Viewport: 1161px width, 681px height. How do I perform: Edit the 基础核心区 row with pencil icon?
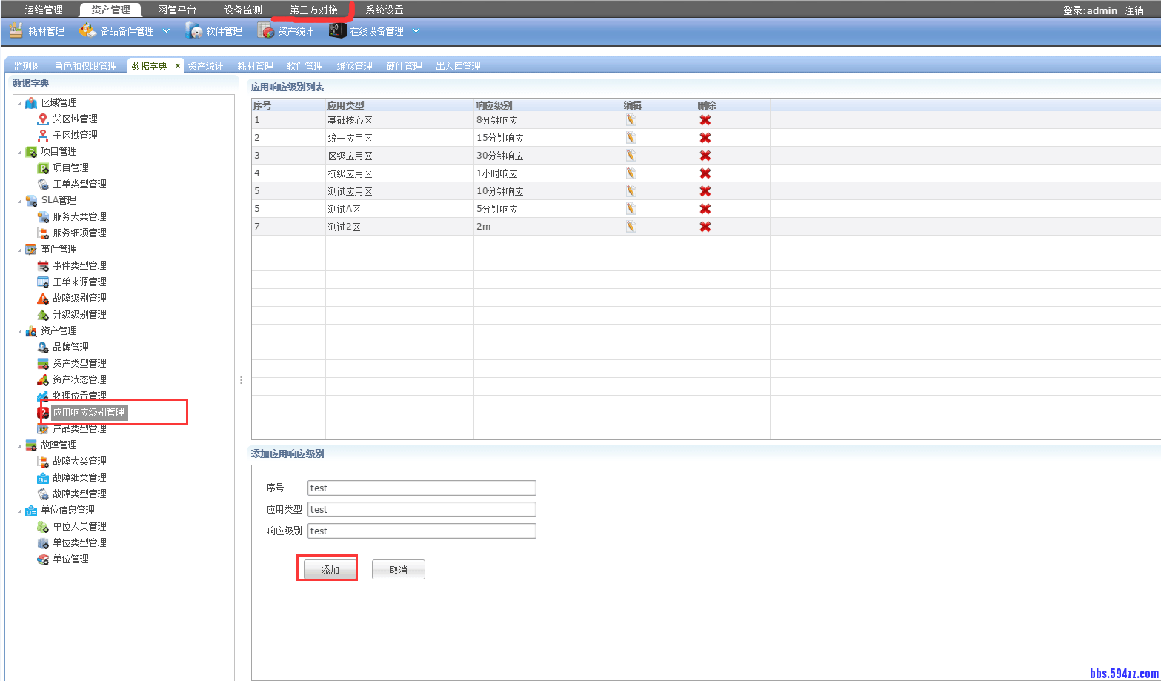tap(631, 119)
